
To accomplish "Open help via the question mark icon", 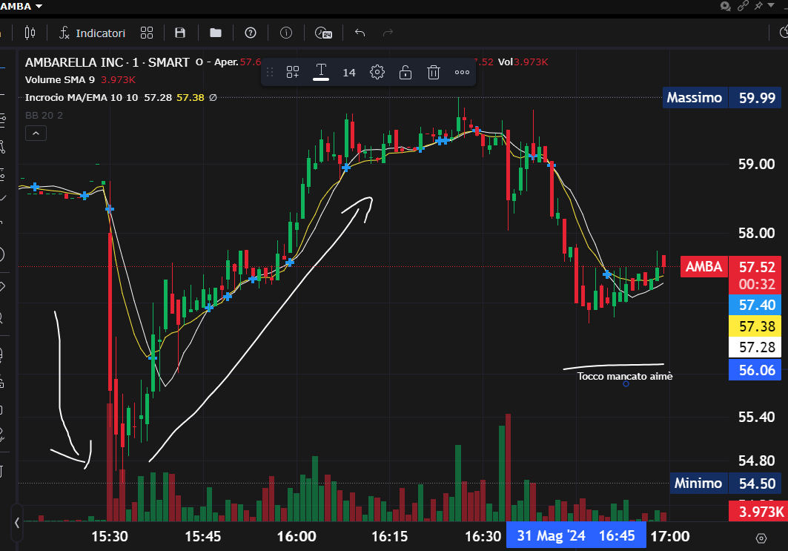I will [251, 33].
